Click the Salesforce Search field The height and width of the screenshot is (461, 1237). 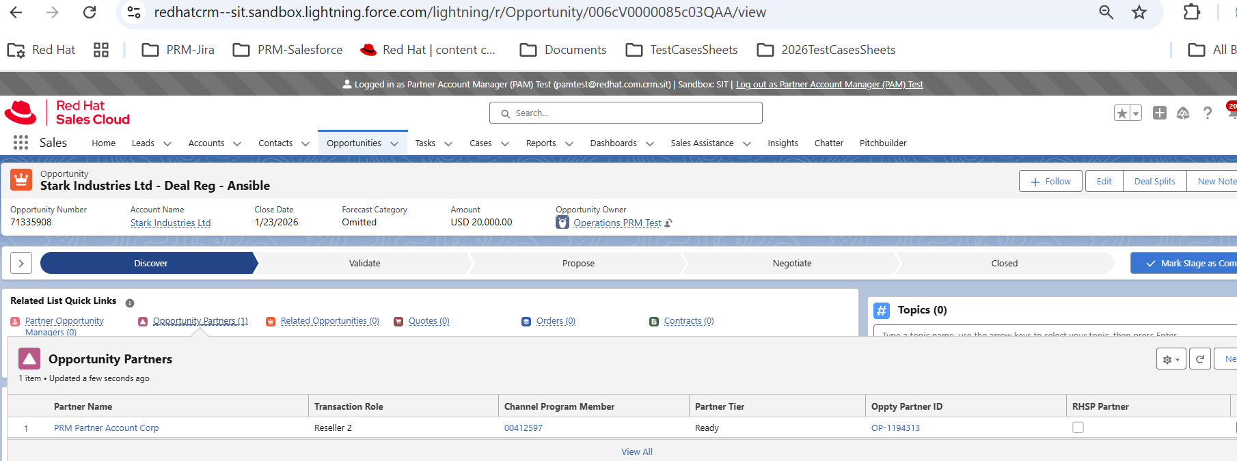coord(626,113)
